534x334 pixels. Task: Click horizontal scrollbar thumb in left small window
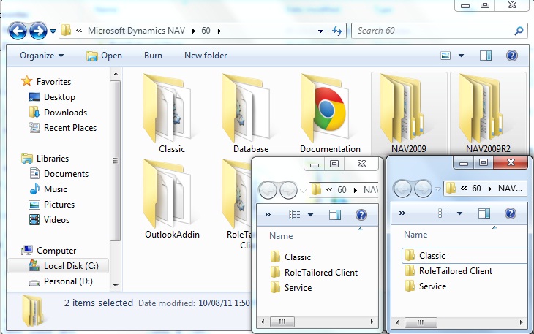(282, 322)
